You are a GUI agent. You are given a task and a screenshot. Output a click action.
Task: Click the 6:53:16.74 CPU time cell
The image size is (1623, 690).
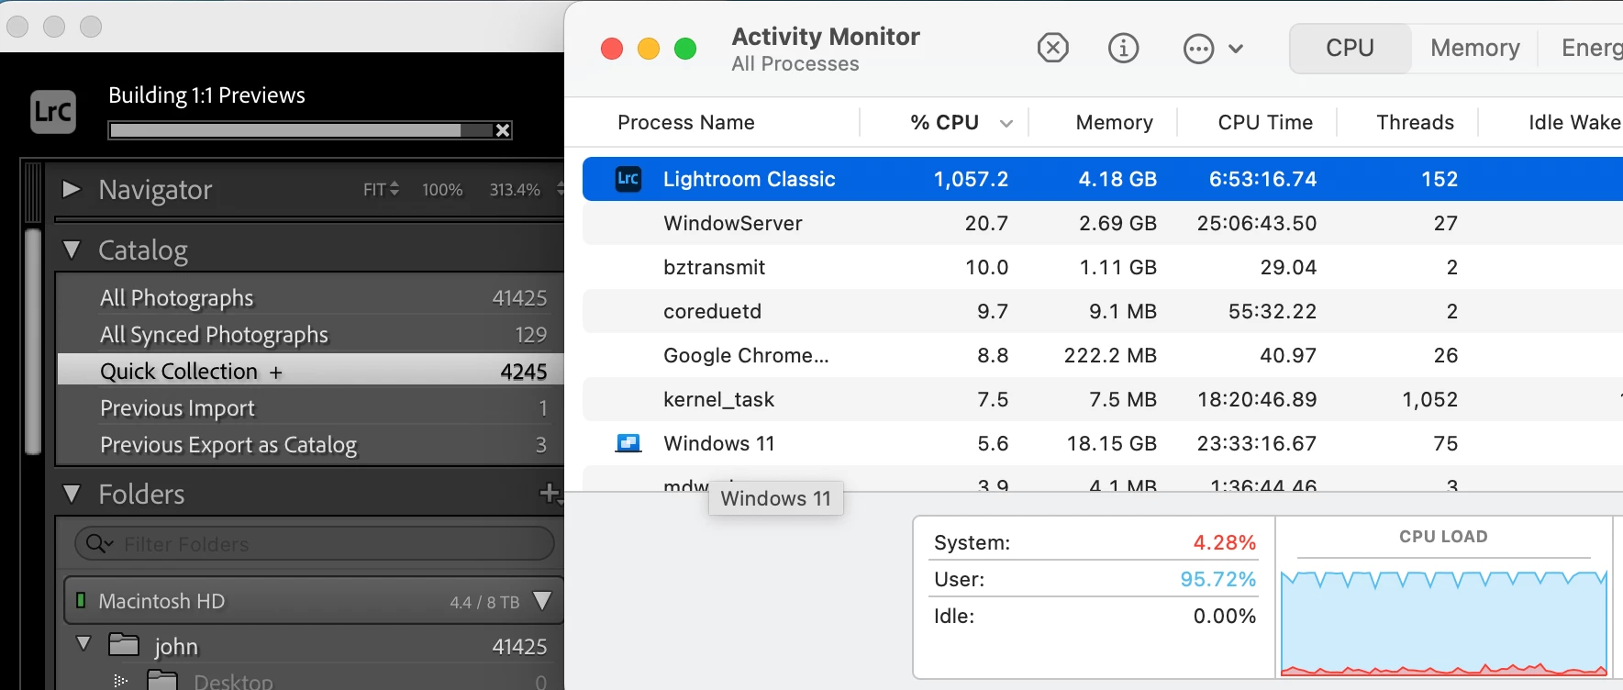click(x=1262, y=179)
